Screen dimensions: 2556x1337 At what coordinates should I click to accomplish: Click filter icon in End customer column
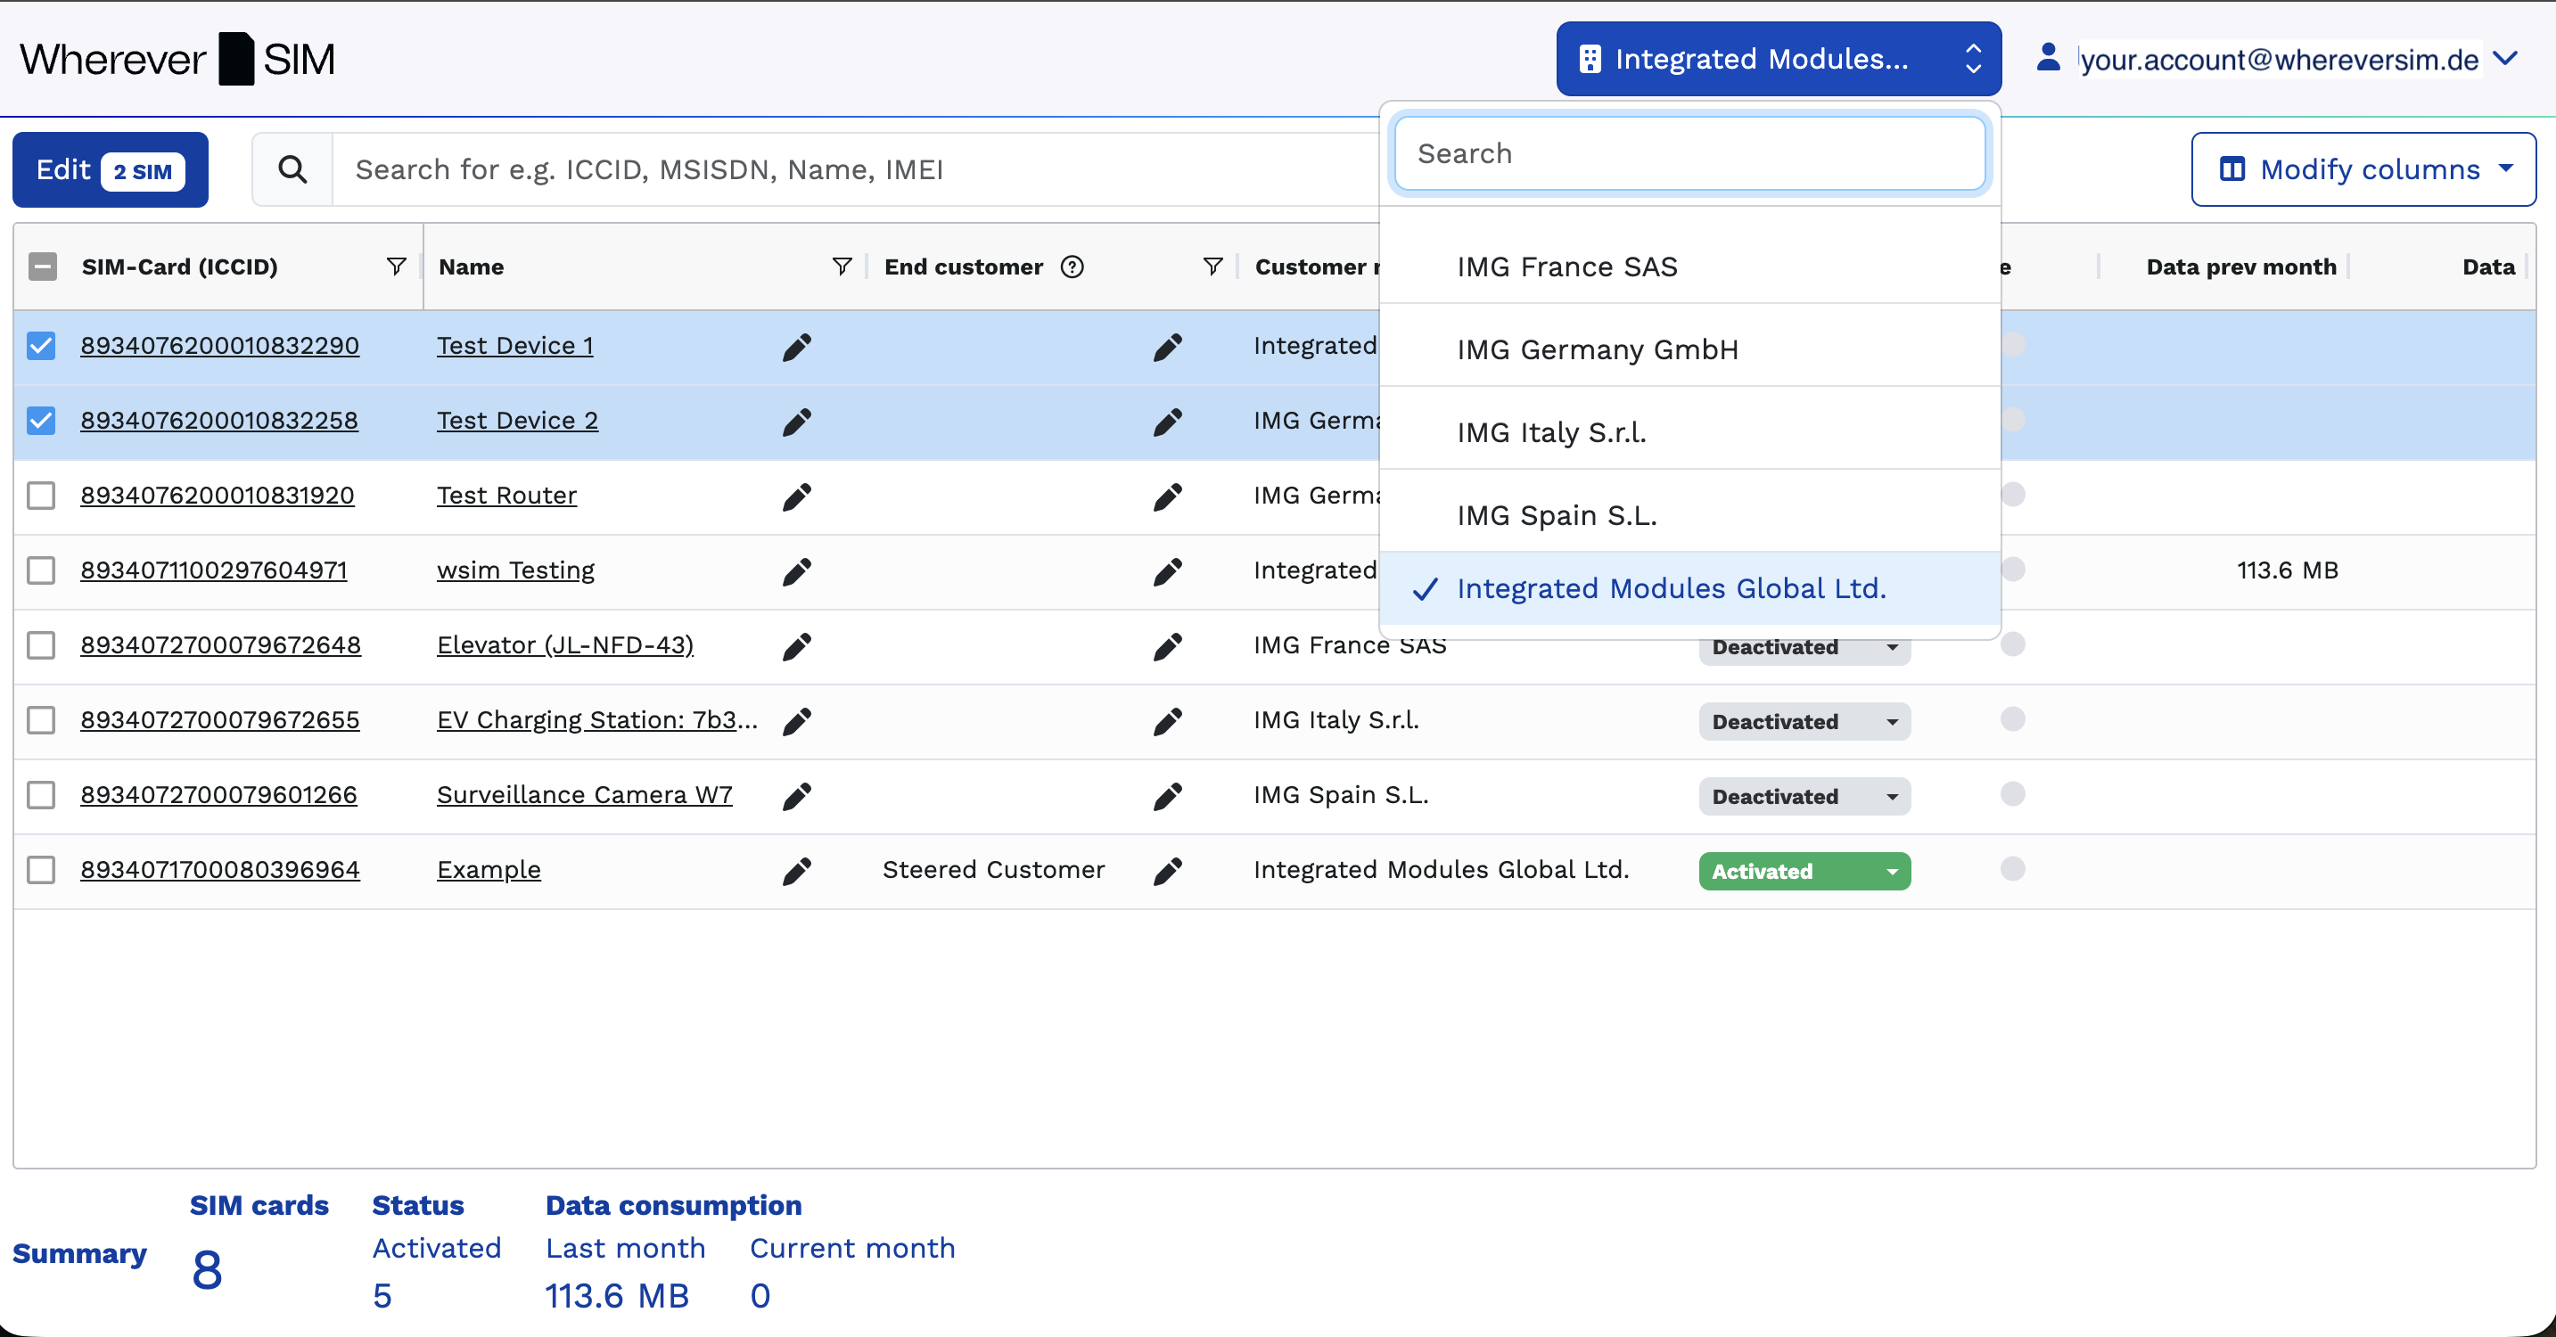tap(1212, 266)
